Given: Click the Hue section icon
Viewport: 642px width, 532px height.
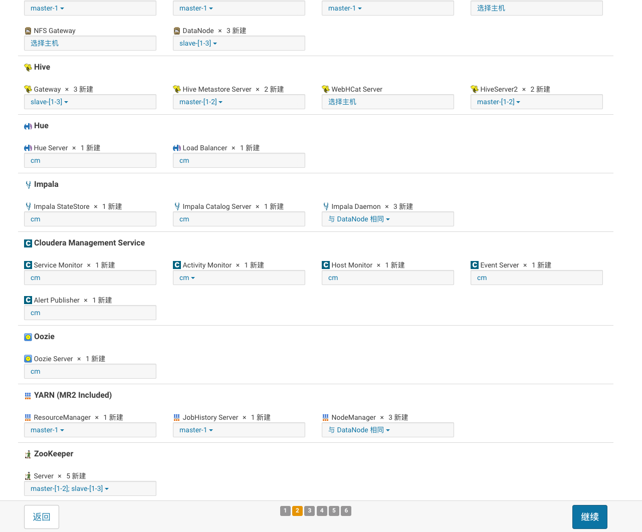Looking at the screenshot, I should click(x=28, y=126).
